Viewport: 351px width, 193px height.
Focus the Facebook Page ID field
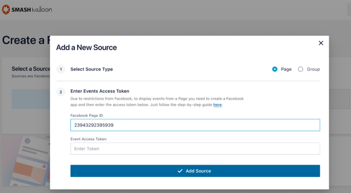tap(195, 125)
